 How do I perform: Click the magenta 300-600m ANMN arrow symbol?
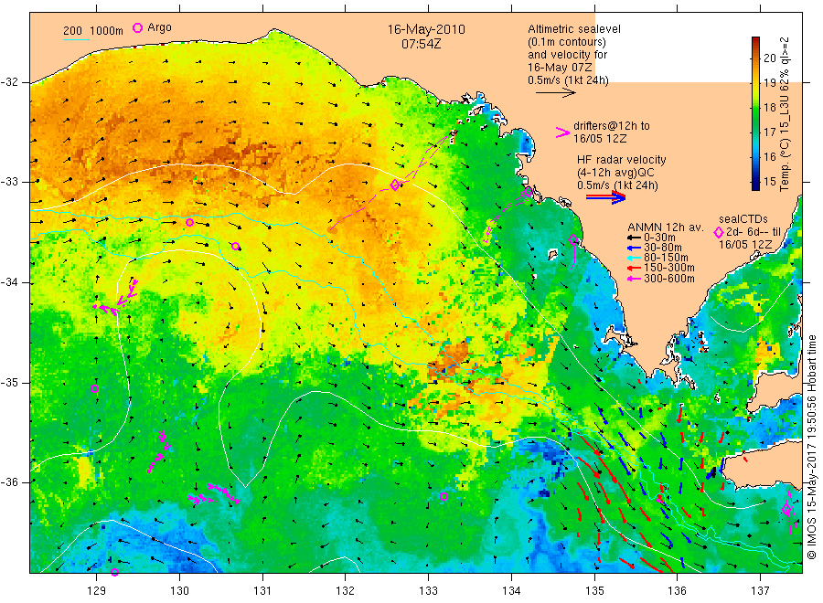click(x=634, y=279)
